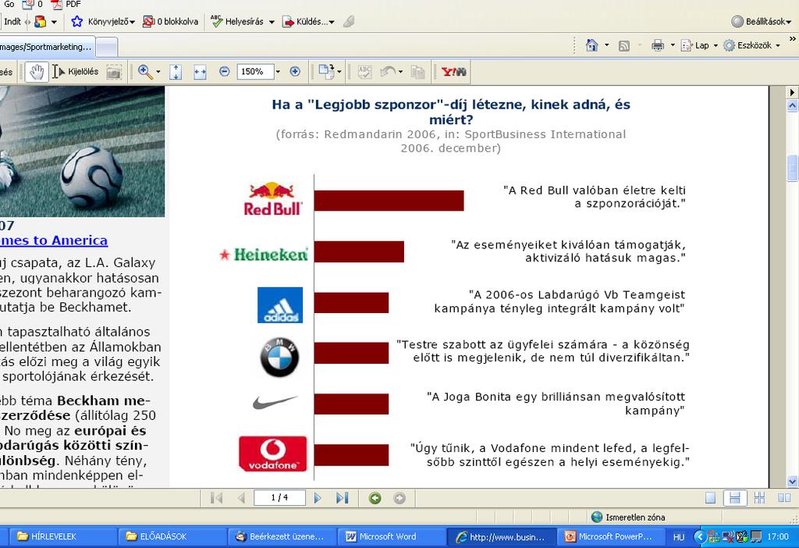The image size is (799, 548).
Task: Click the vertical scrollbar up arrow
Action: (792, 106)
